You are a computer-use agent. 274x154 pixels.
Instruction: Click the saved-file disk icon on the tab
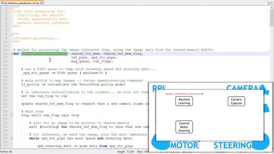pyautogui.click(x=2, y=3)
